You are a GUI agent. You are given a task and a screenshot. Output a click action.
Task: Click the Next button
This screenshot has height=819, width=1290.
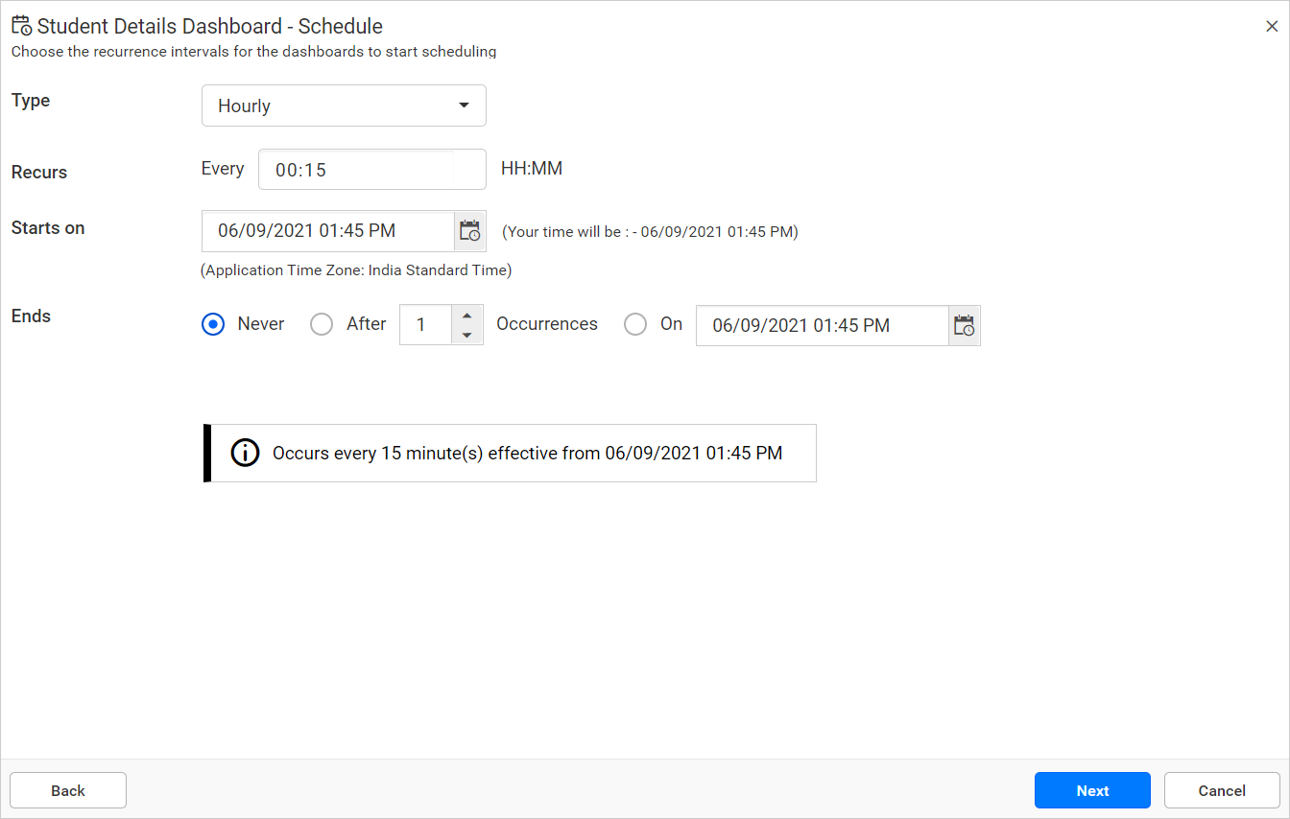(1092, 790)
